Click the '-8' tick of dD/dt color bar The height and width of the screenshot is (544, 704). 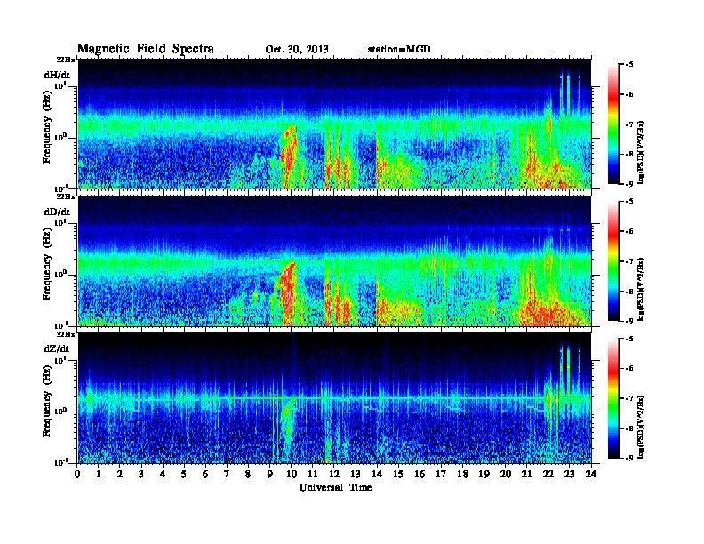click(x=629, y=292)
